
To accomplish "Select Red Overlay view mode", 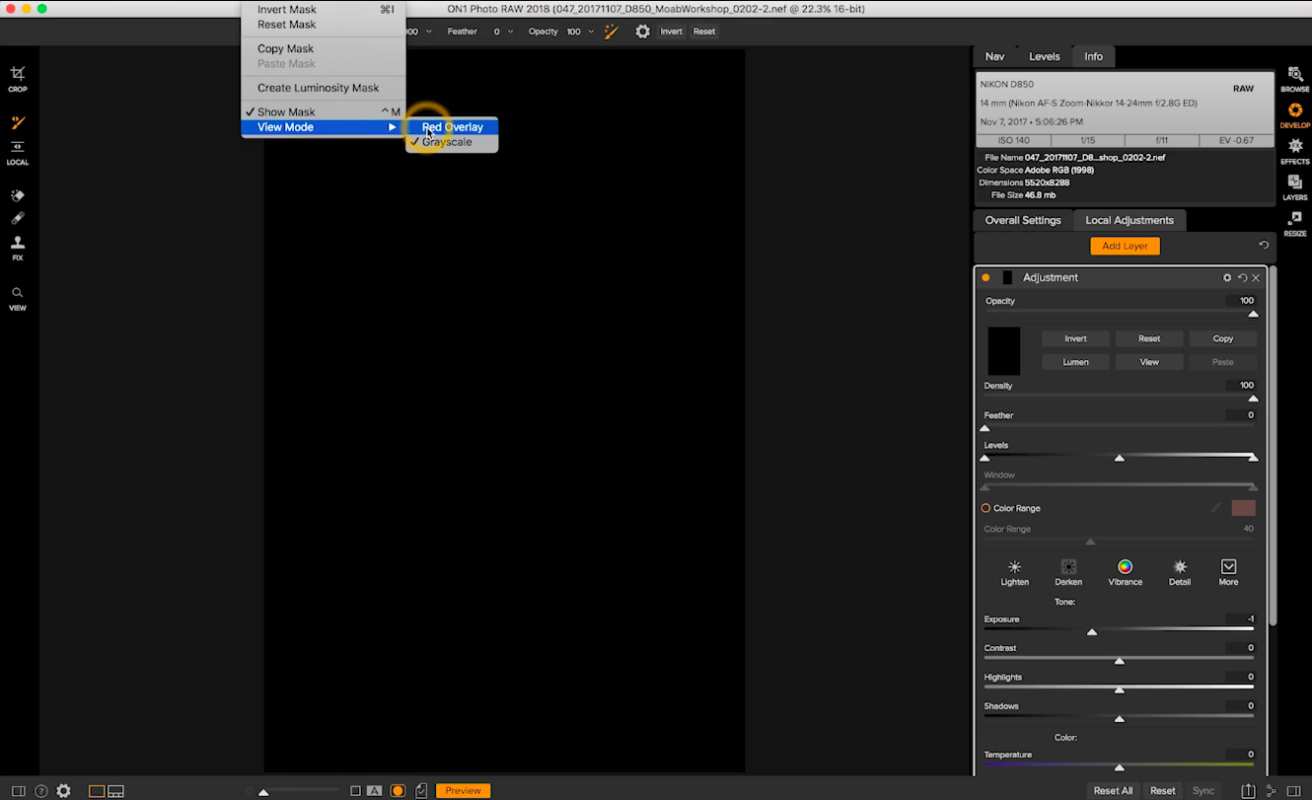I will [452, 127].
